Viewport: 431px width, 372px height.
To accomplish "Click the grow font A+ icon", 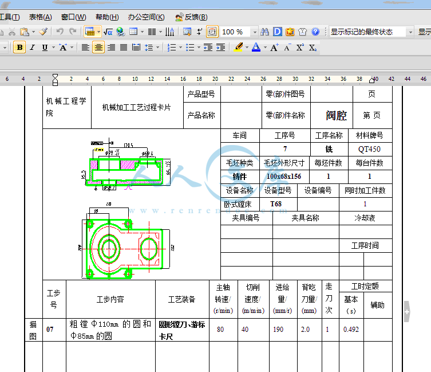I will coord(274,48).
